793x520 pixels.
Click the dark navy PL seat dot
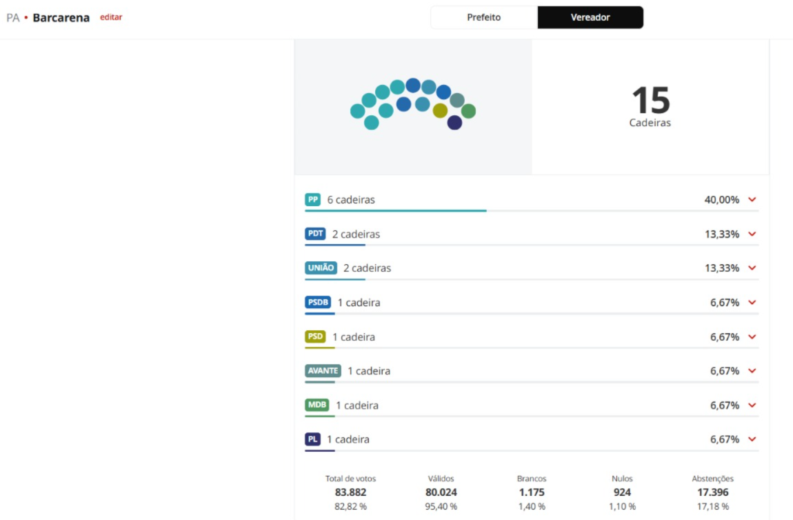(x=454, y=123)
